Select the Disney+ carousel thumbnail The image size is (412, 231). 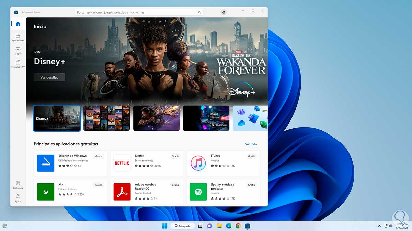click(x=57, y=118)
